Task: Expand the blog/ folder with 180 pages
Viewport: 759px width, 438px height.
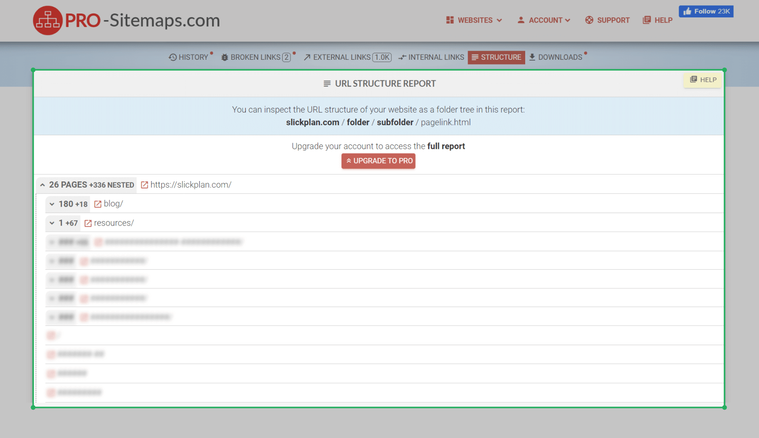Action: 52,204
